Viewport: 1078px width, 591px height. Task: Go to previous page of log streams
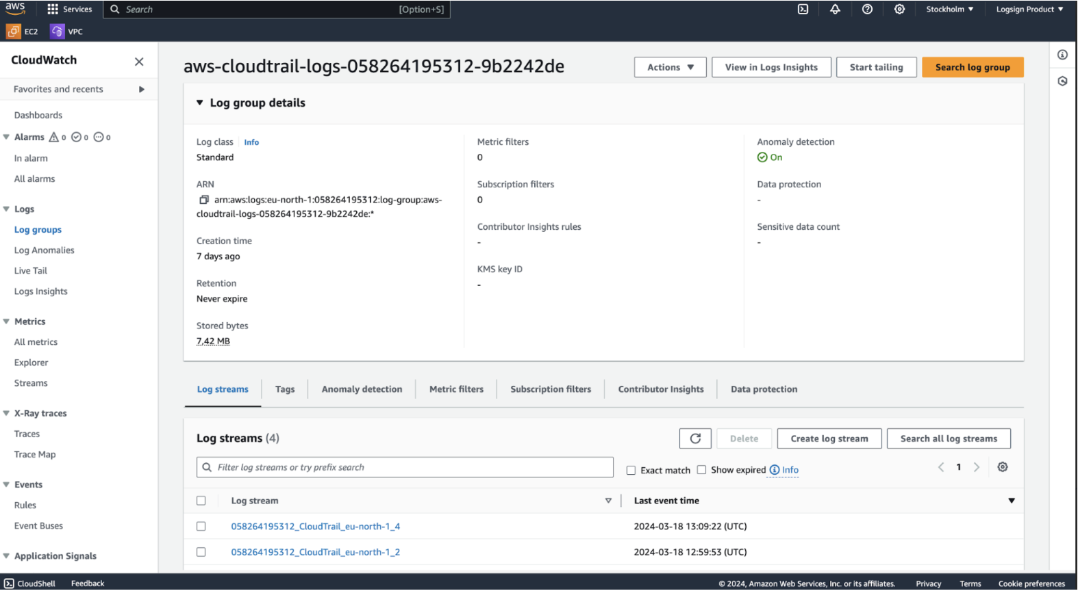click(941, 467)
